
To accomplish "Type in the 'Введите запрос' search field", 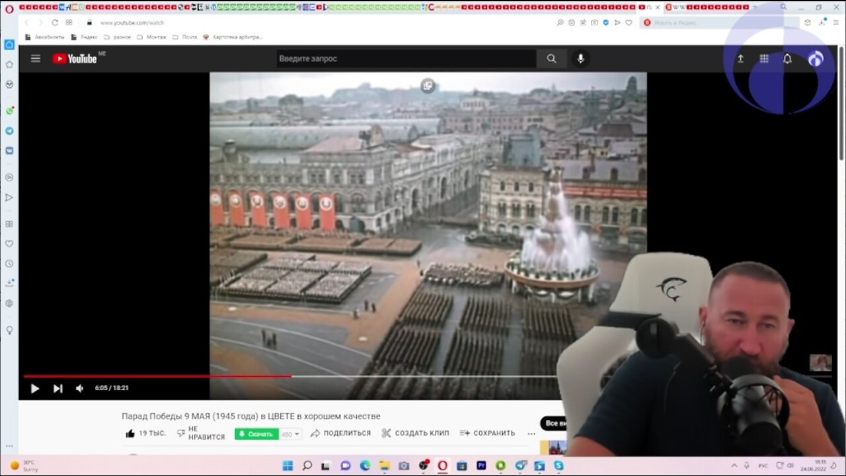I will 406,58.
